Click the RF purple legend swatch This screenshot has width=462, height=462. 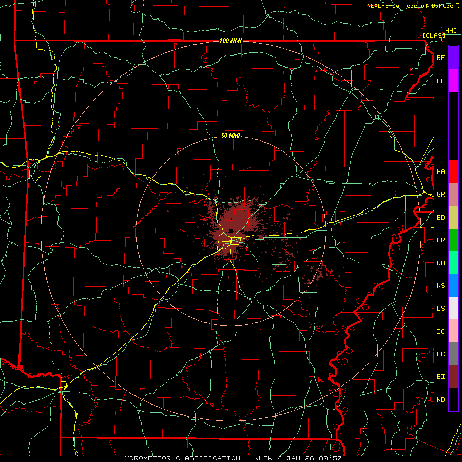coord(453,57)
